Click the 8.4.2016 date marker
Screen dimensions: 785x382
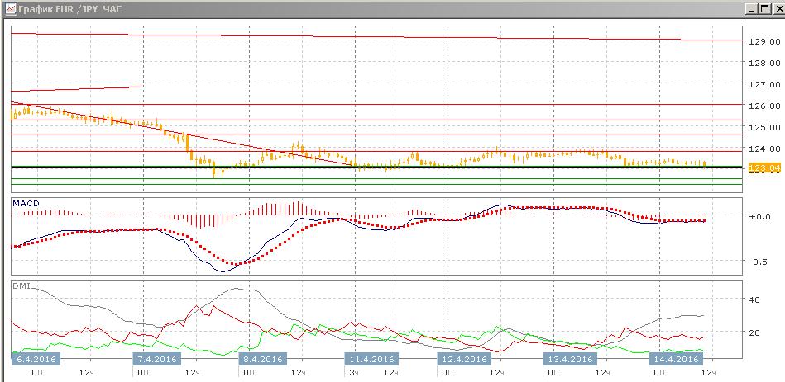[x=262, y=359]
